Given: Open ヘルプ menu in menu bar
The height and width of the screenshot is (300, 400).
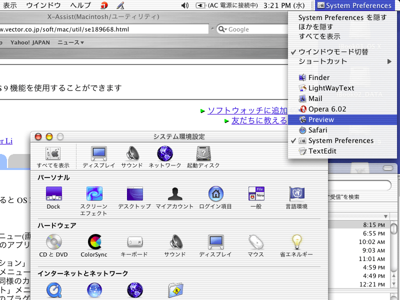Looking at the screenshot, I should (x=80, y=5).
